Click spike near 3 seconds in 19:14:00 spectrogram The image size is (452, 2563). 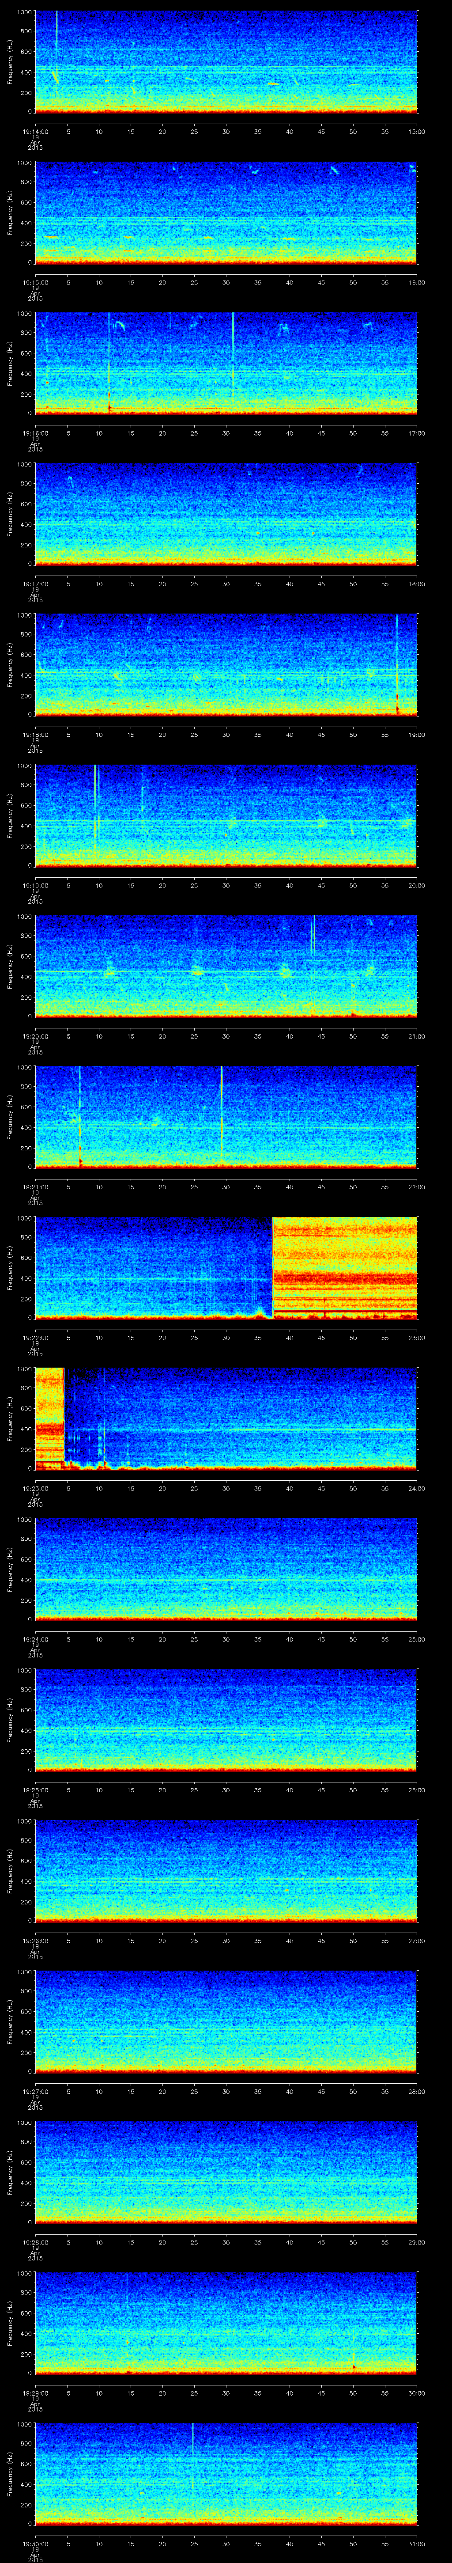coord(56,35)
